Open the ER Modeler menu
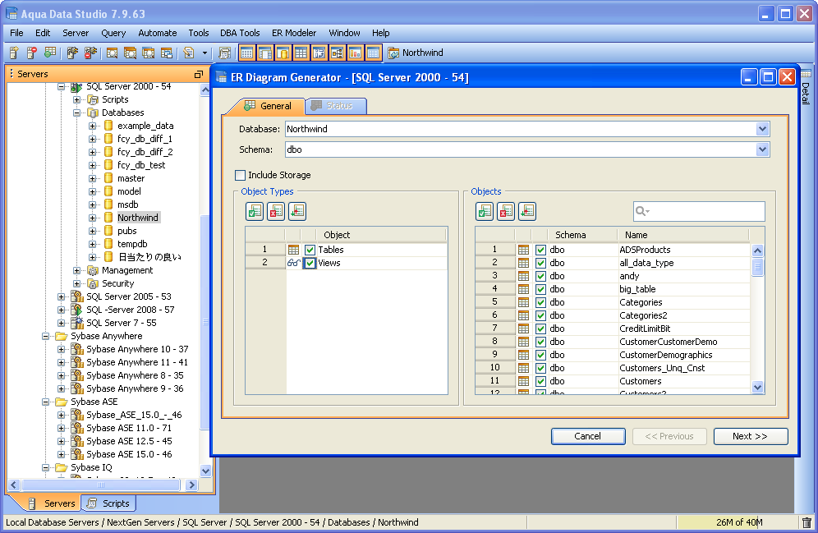Image resolution: width=818 pixels, height=533 pixels. [x=294, y=33]
